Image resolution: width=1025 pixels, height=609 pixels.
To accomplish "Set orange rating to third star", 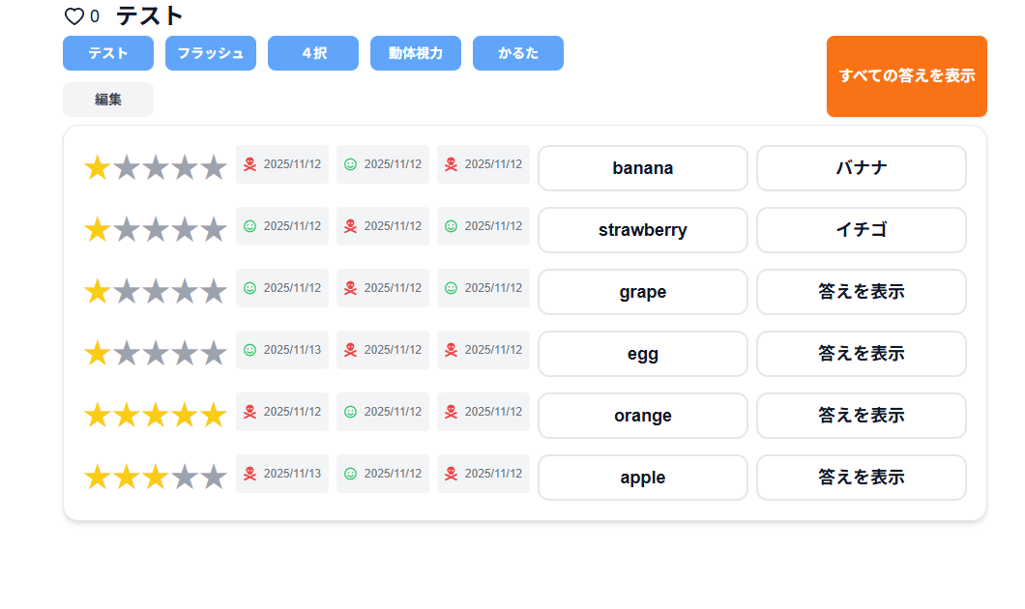I will tap(156, 416).
